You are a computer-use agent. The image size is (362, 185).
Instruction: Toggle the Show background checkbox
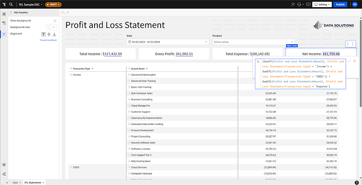55,21
